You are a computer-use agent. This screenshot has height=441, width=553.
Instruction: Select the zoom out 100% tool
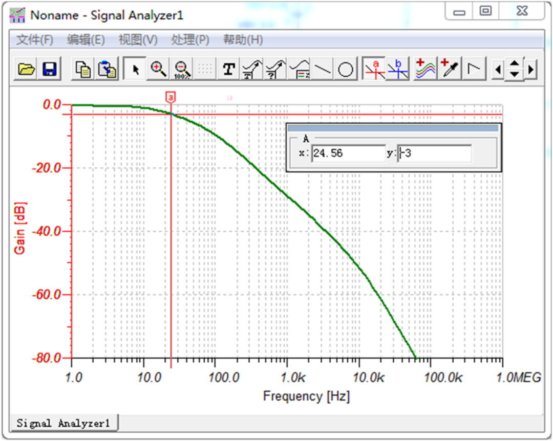coord(180,69)
